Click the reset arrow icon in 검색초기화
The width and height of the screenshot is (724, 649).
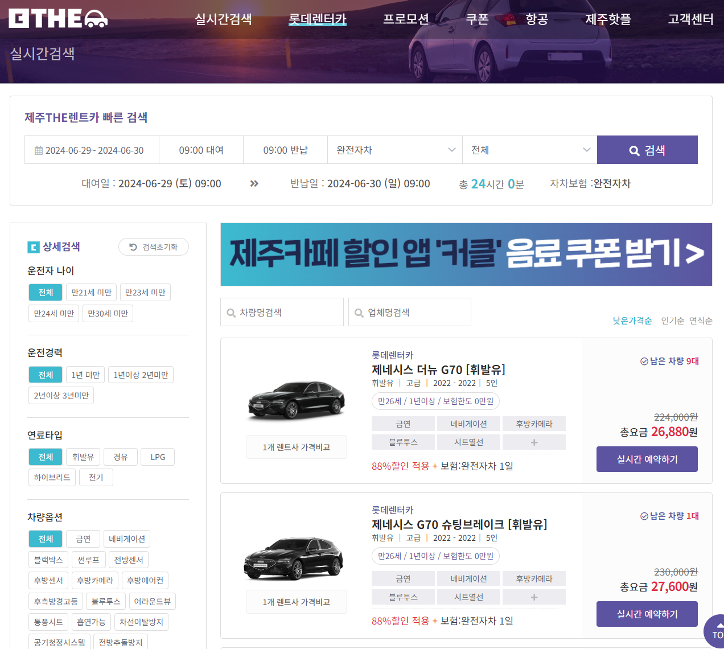tap(133, 247)
